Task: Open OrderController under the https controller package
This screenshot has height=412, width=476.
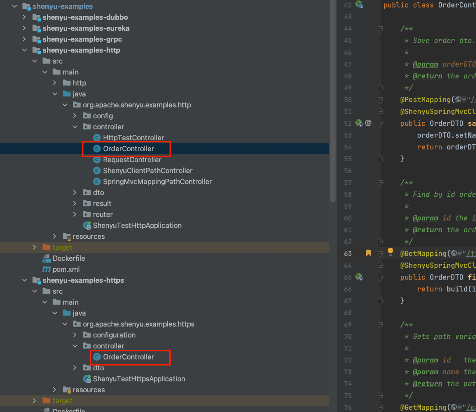Action: (x=129, y=357)
